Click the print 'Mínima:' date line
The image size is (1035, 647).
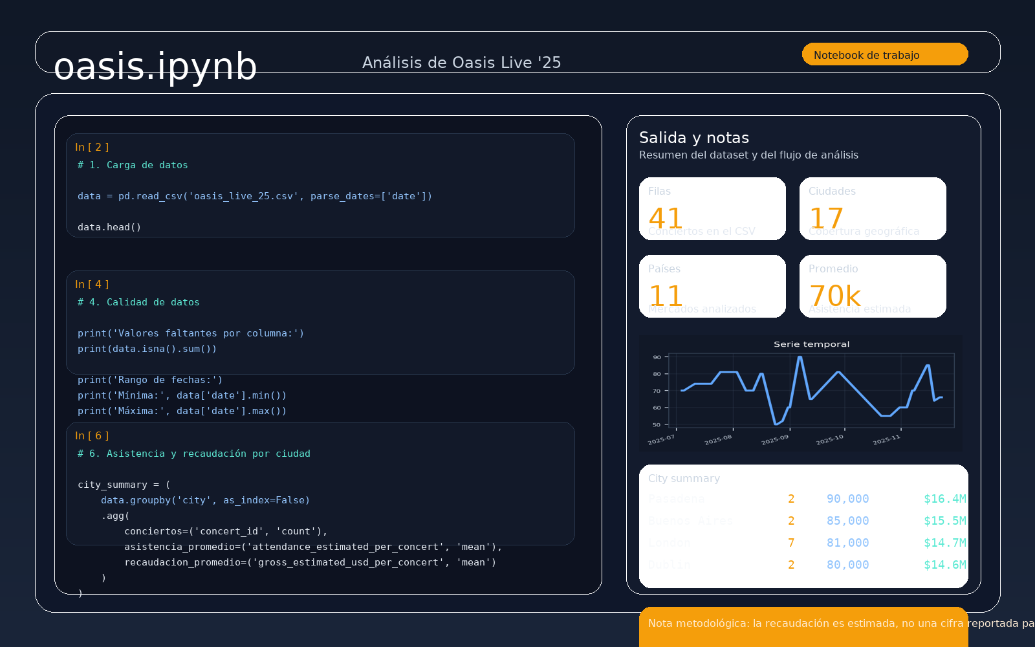182,395
